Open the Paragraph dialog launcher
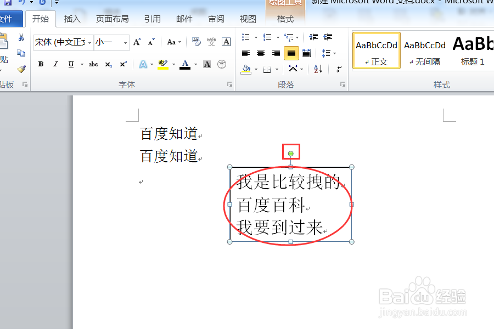 [343, 84]
